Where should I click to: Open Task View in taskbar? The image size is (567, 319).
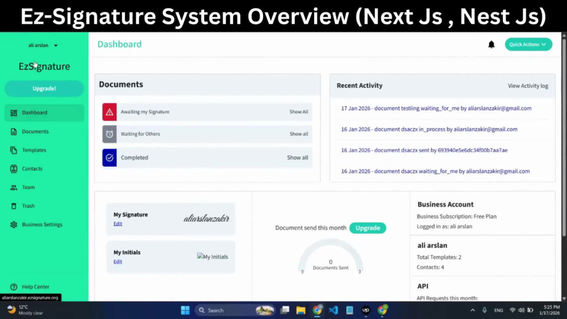(285, 310)
